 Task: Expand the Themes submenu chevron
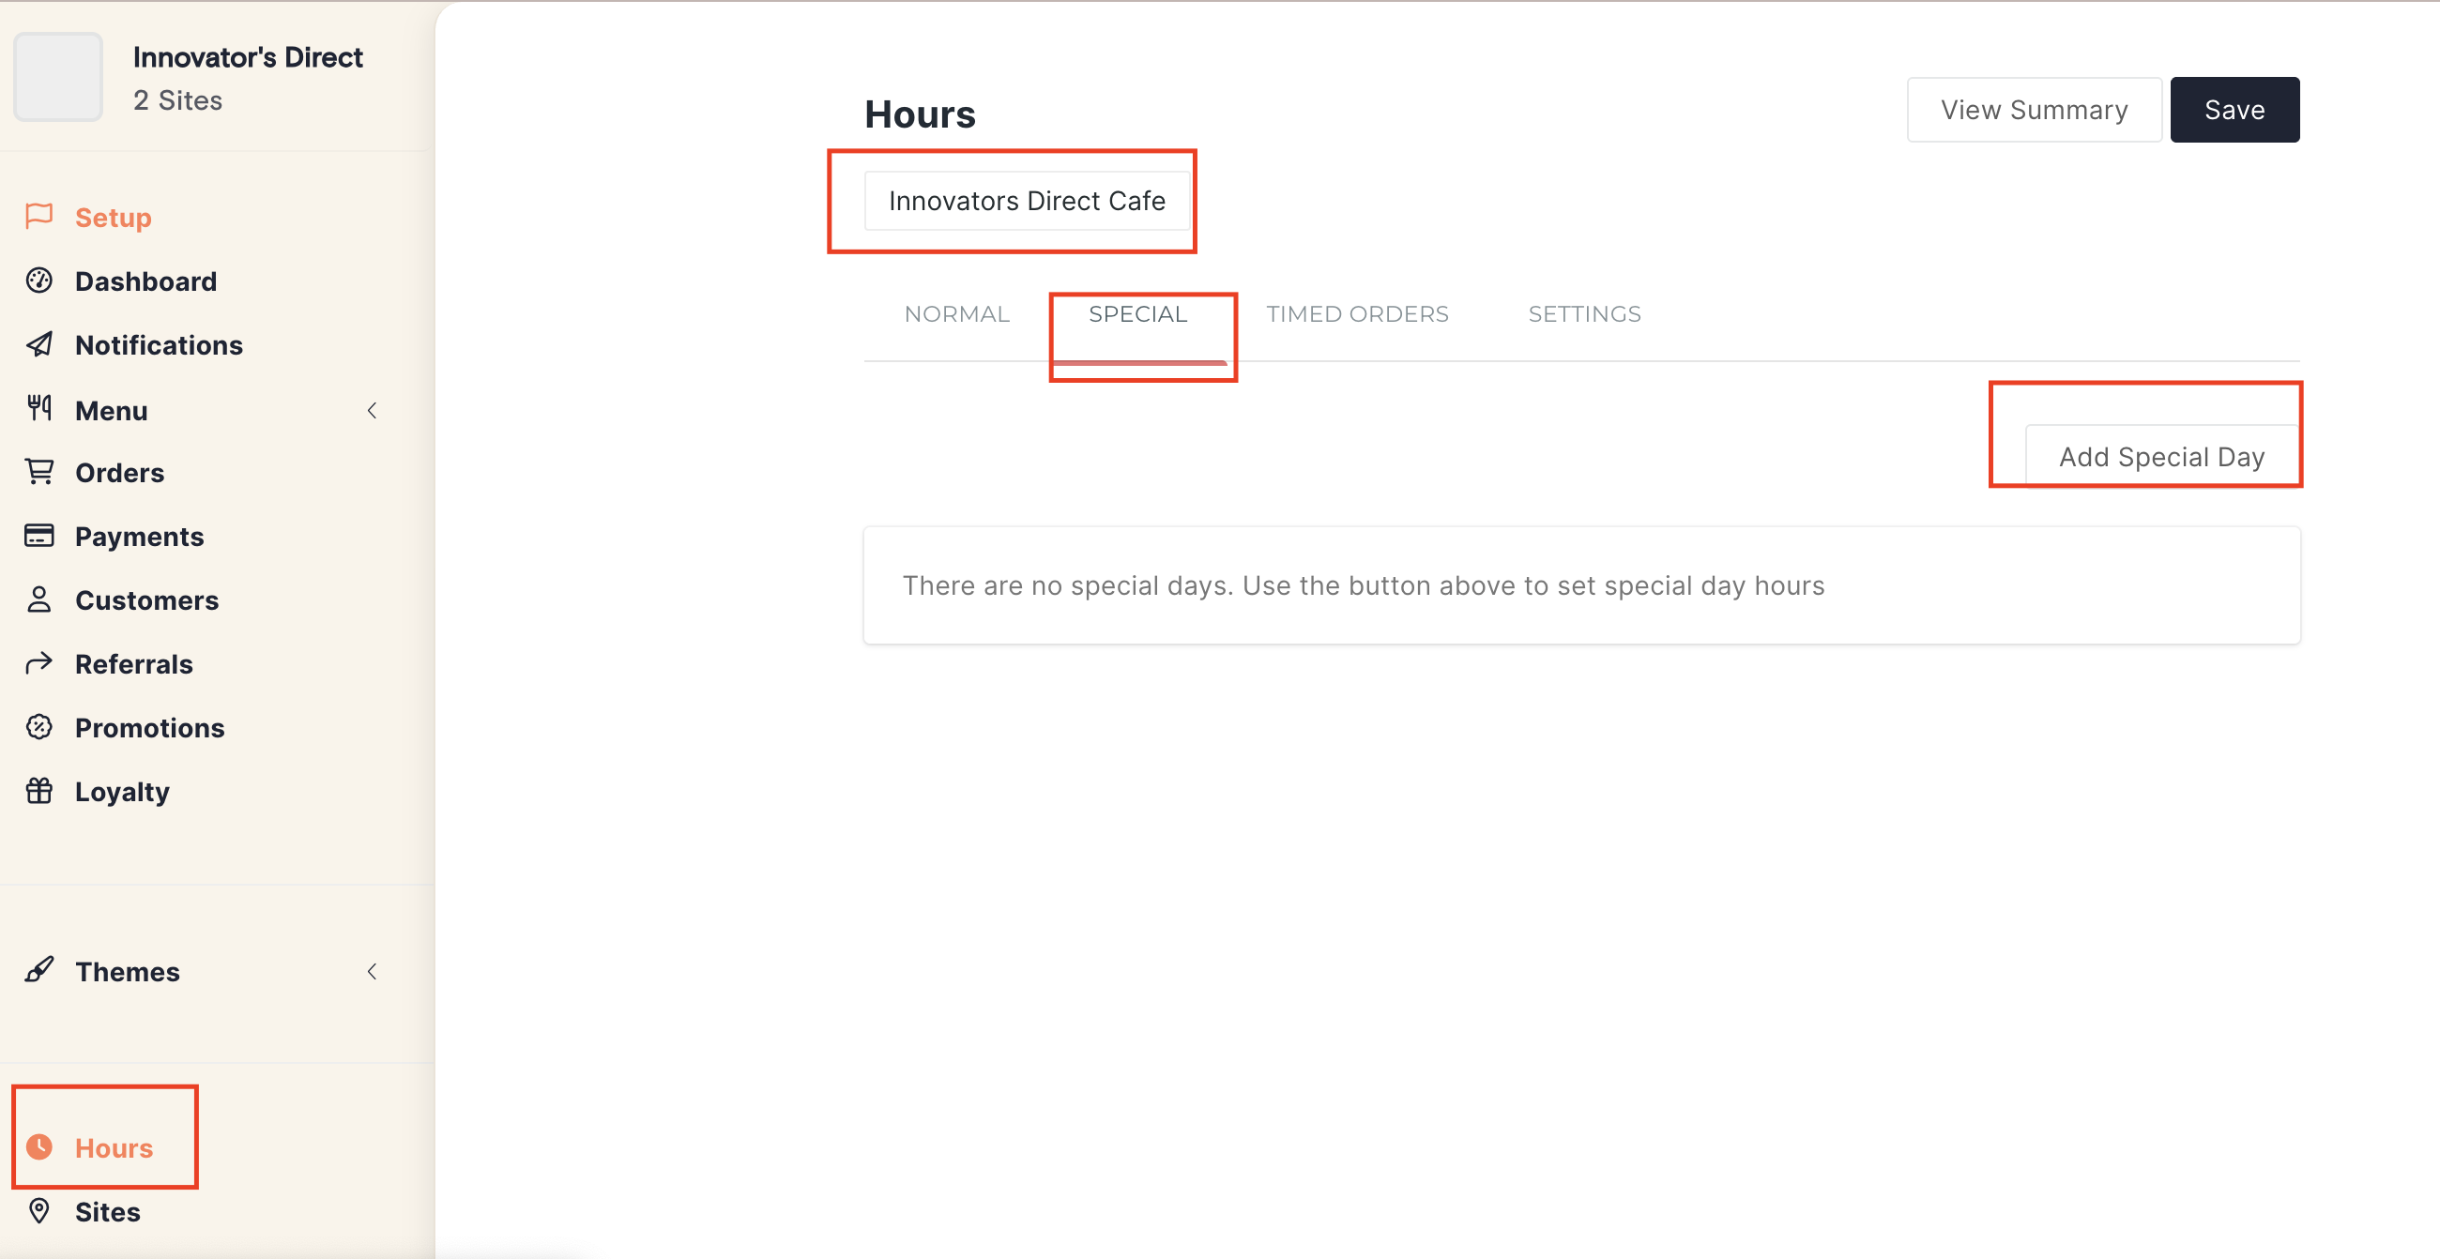[x=373, y=971]
